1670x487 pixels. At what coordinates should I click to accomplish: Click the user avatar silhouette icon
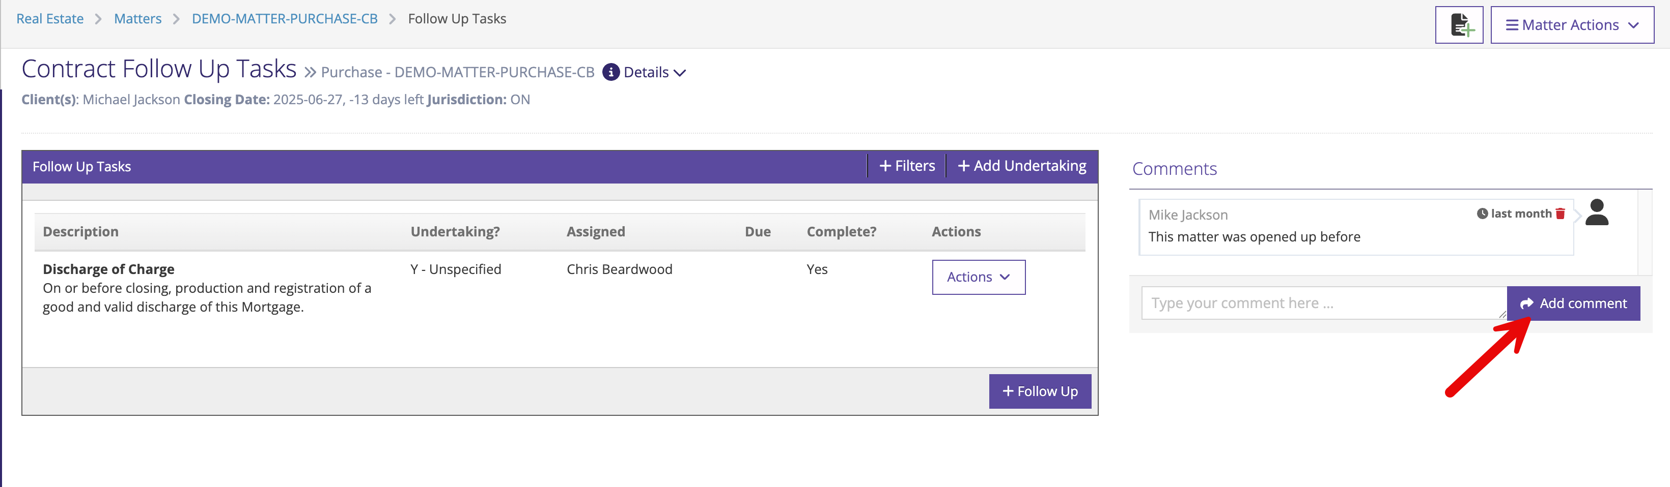tap(1596, 212)
